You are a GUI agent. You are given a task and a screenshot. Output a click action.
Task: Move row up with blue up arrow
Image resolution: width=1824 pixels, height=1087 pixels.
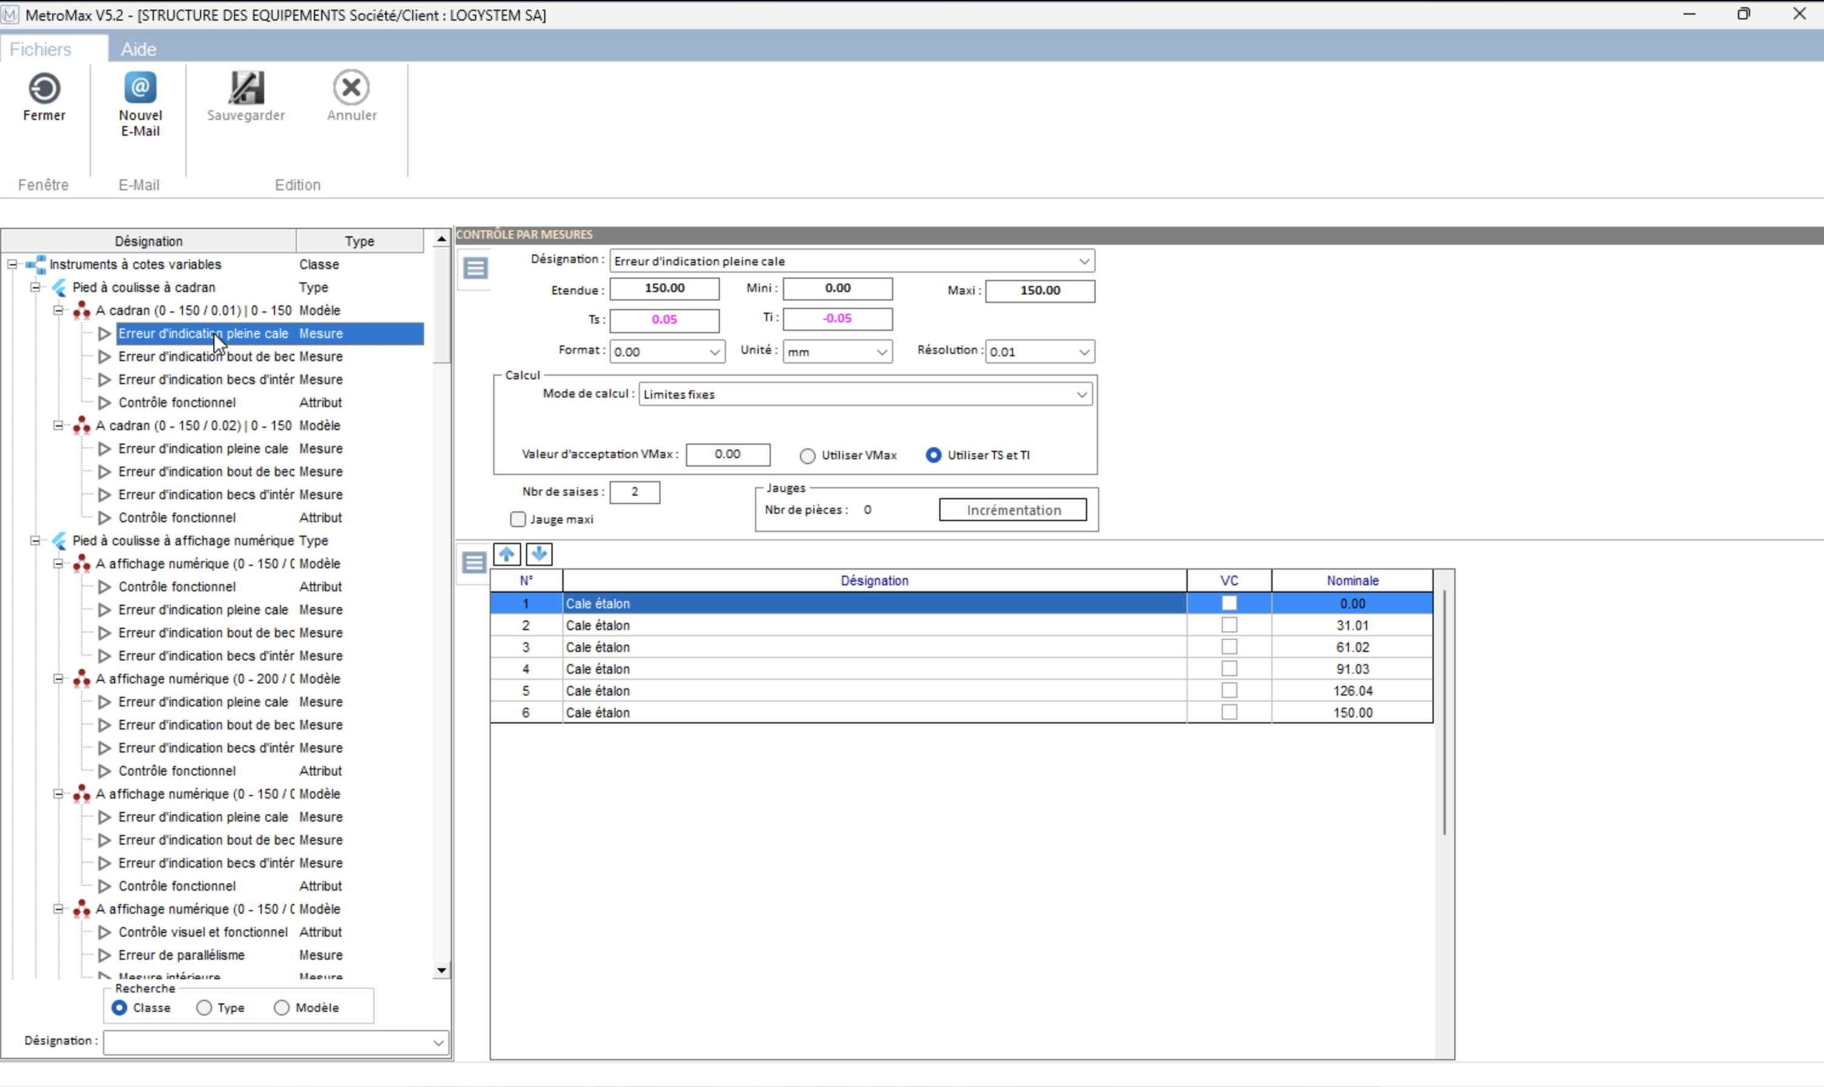click(x=507, y=554)
